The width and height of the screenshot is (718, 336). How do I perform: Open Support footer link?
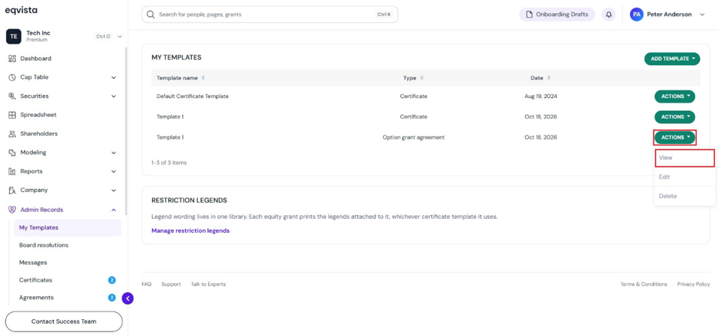coord(171,284)
